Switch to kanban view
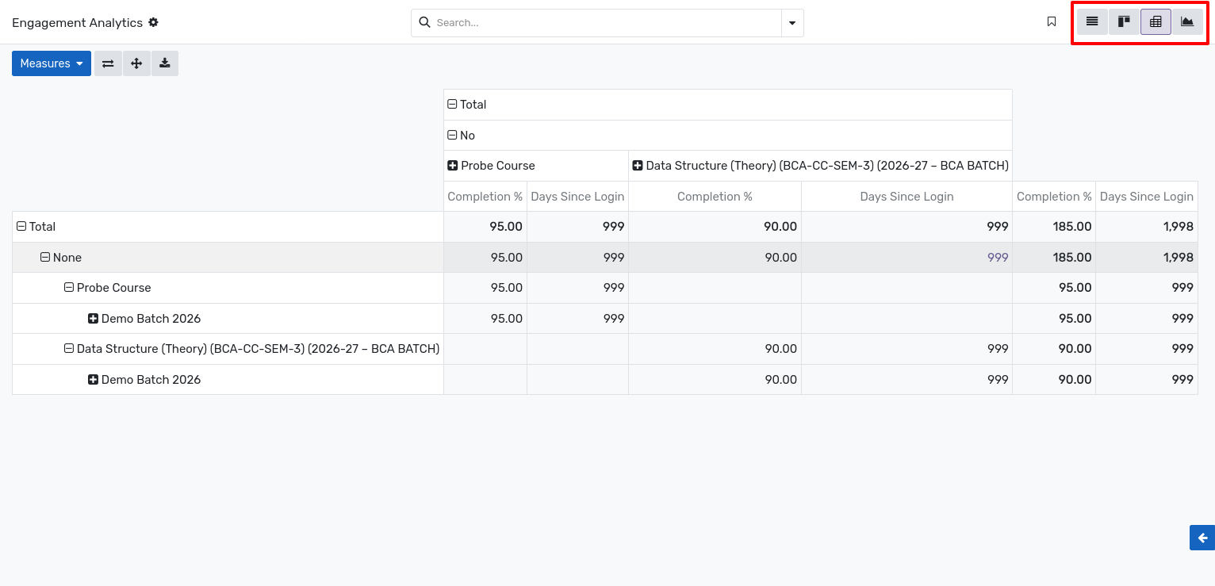Viewport: 1215px width, 586px height. (1124, 22)
